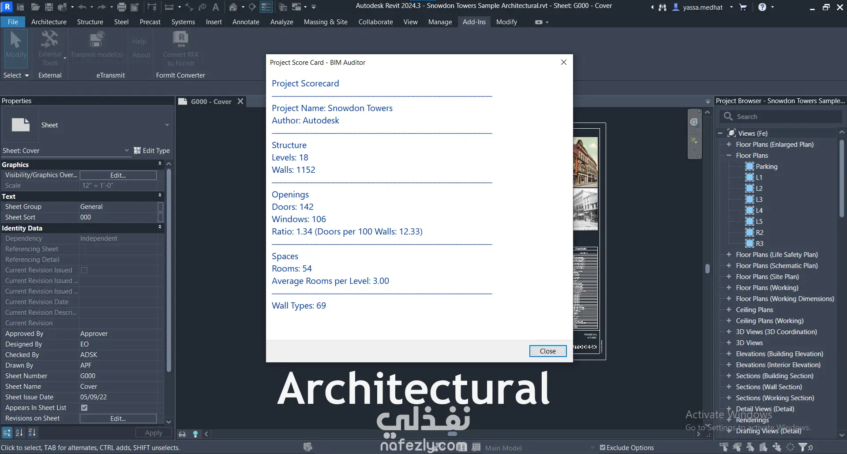Collapse the Views (Fe) tree node
The image size is (847, 454).
[720, 133]
